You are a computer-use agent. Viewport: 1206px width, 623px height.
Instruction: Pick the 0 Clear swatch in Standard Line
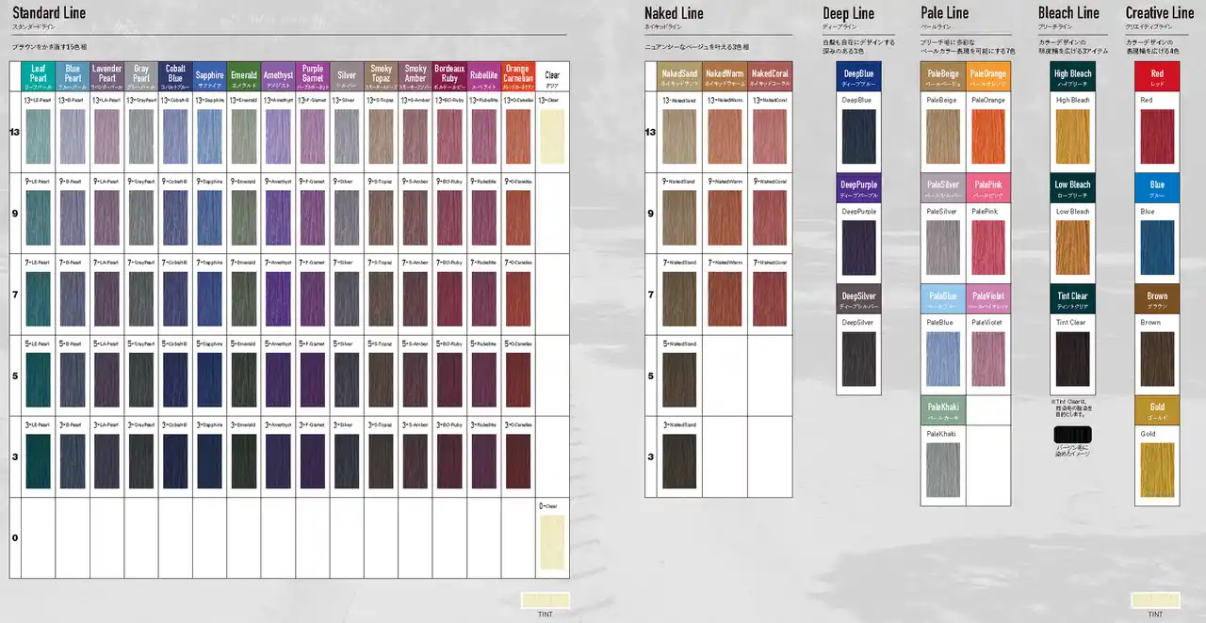[x=552, y=543]
